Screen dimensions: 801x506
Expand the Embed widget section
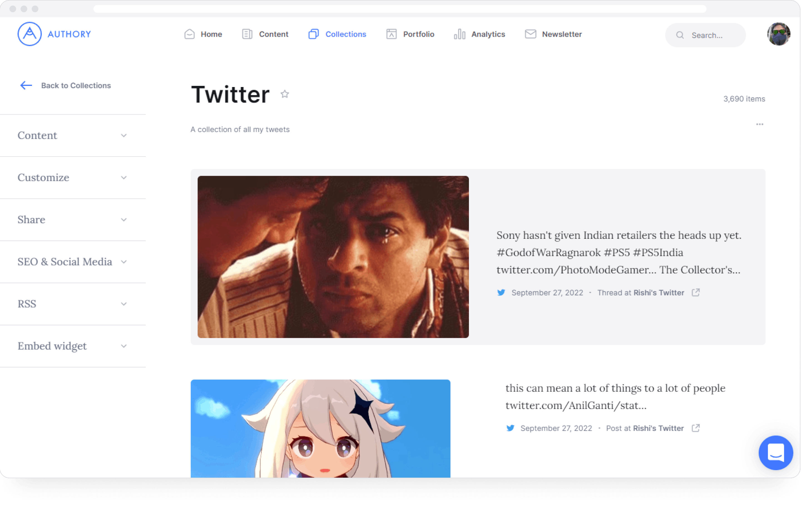click(73, 346)
